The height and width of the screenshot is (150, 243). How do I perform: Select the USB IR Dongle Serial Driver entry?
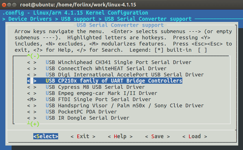pos(87,118)
